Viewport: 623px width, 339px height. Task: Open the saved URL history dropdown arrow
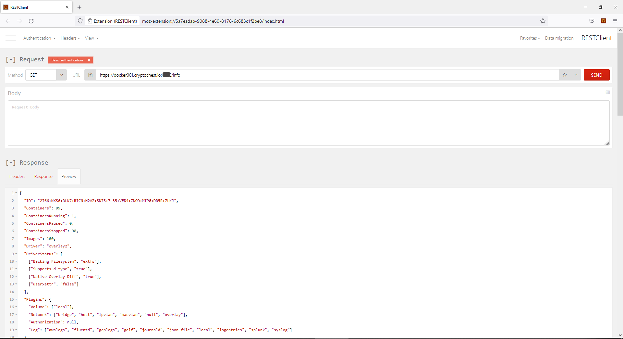click(576, 75)
